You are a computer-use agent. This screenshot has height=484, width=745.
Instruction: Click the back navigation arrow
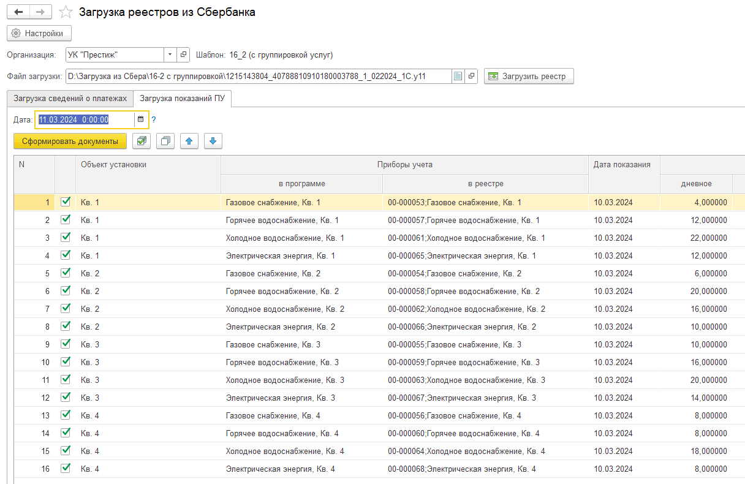[x=18, y=12]
